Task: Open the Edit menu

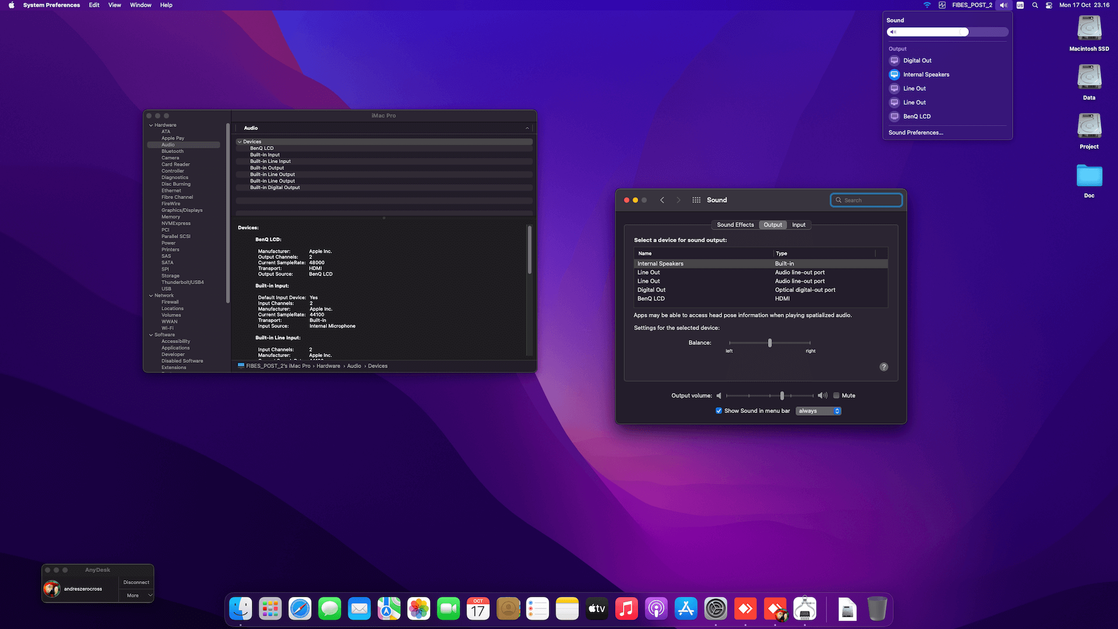Action: tap(94, 5)
